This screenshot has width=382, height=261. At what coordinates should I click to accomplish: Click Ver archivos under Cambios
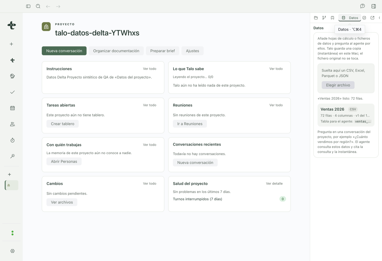pos(62,202)
